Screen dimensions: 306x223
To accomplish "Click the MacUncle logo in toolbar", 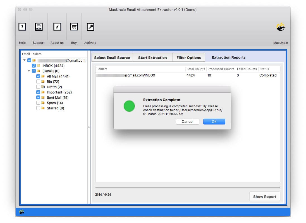I will click(x=281, y=27).
